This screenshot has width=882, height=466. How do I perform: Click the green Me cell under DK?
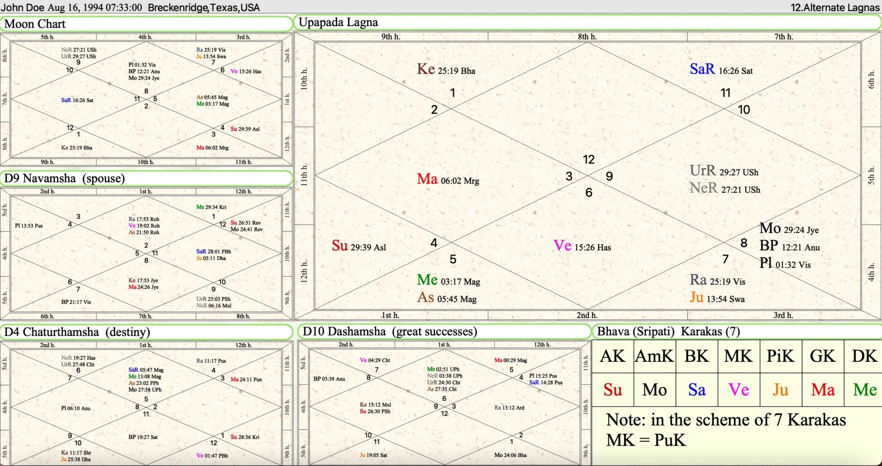864,390
